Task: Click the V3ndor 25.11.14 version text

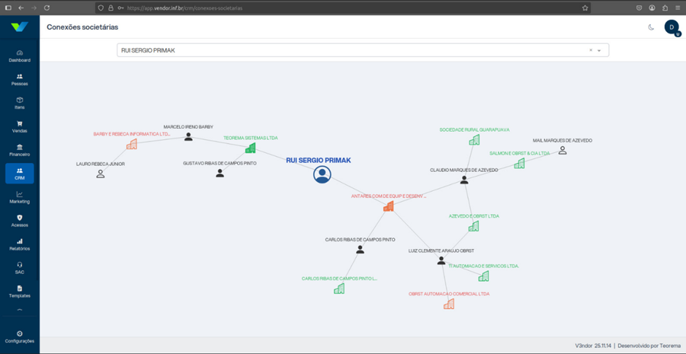Action: [594, 345]
